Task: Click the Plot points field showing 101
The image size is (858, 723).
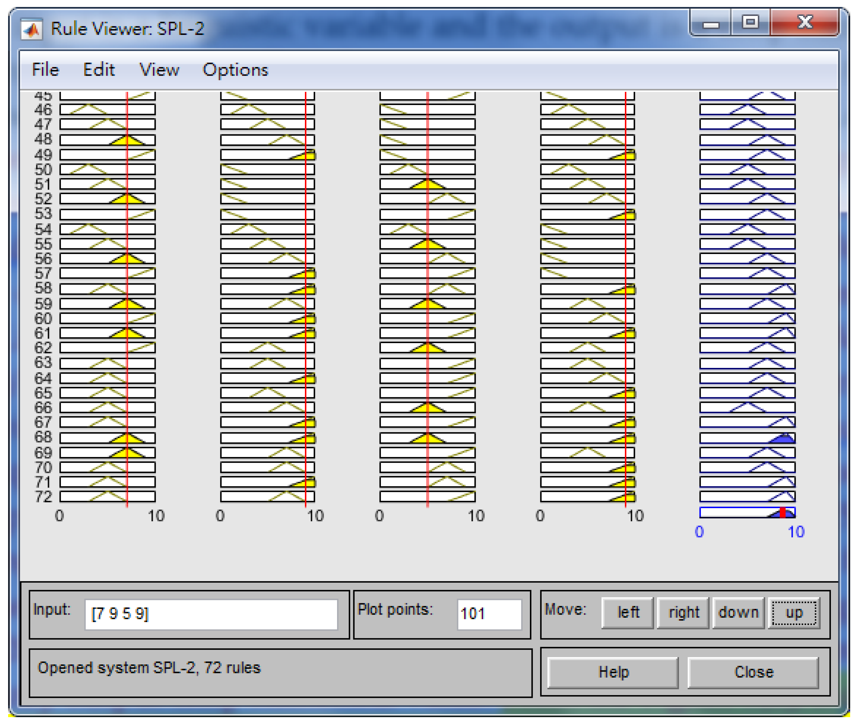Action: pos(489,614)
